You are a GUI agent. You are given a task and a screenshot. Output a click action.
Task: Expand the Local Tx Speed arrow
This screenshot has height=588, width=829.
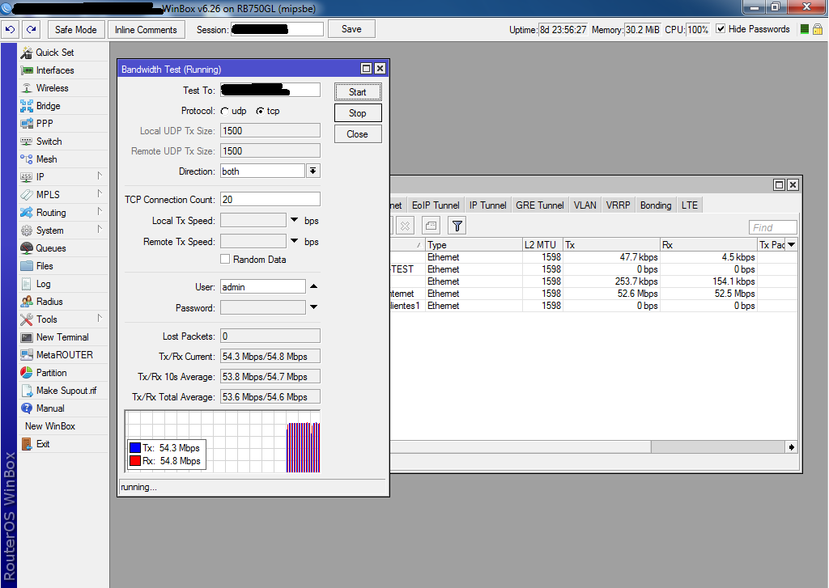coord(295,220)
